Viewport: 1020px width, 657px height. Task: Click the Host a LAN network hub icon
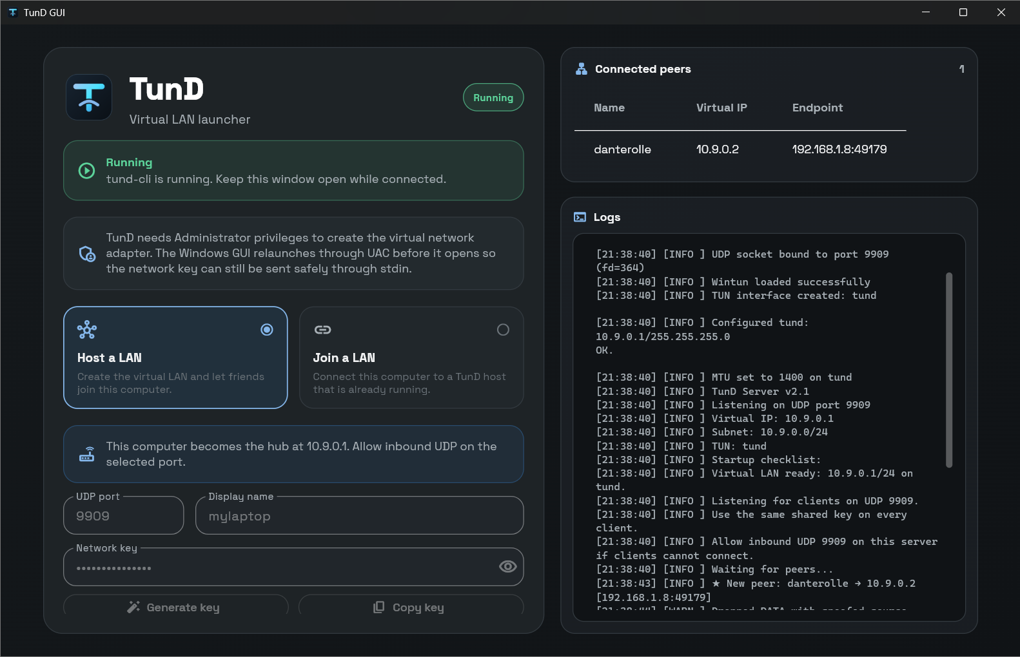(87, 330)
